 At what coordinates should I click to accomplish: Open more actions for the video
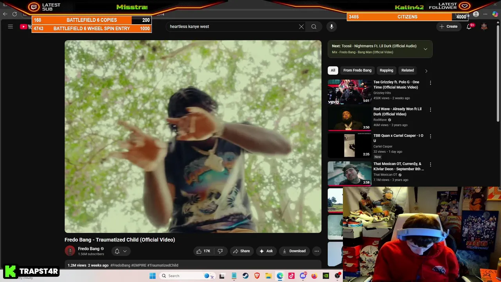pos(317,251)
